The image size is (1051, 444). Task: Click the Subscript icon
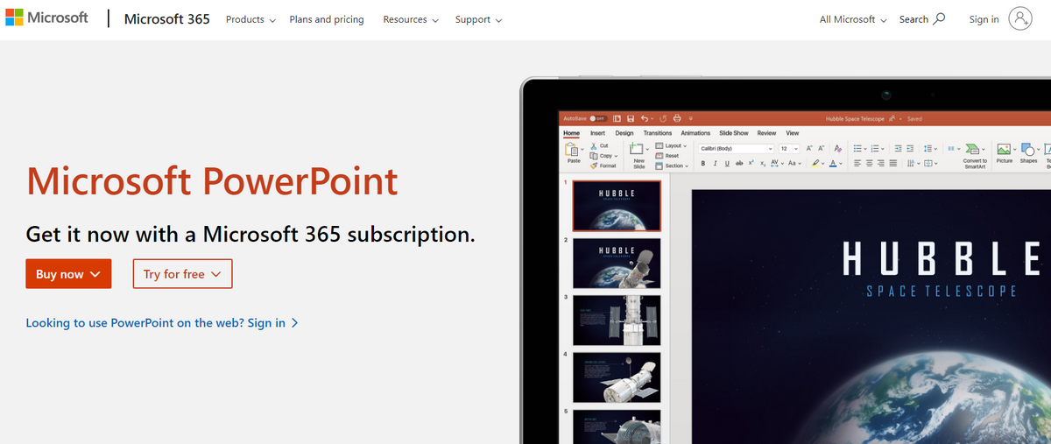tap(762, 163)
